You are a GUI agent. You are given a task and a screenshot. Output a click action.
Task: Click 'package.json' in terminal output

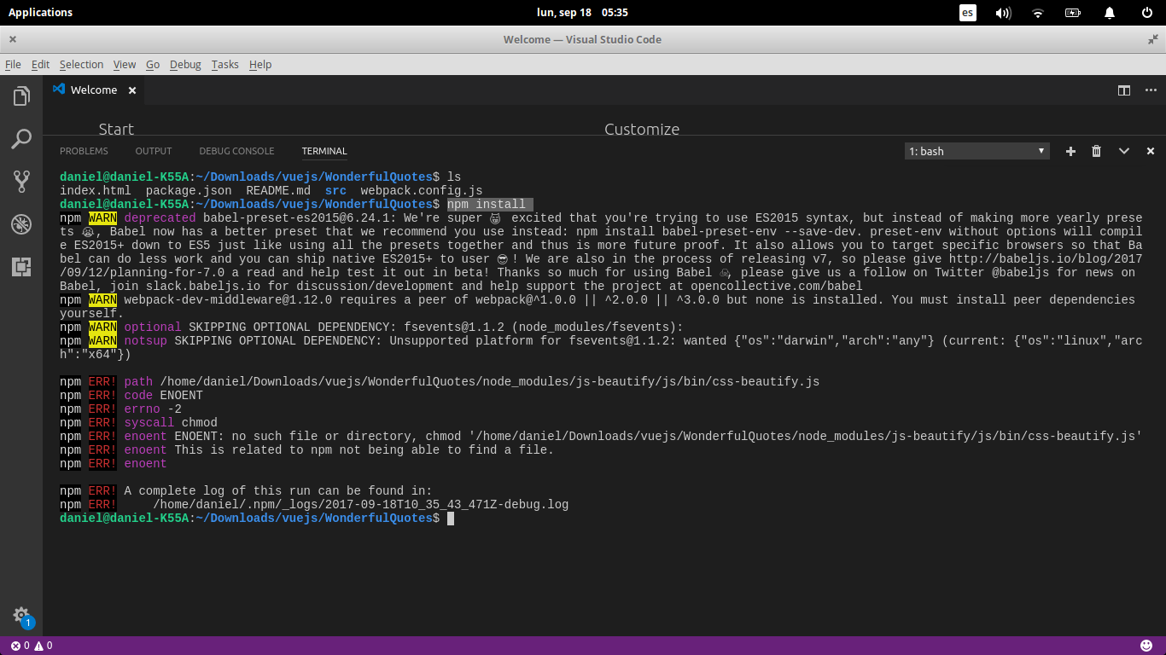click(189, 191)
